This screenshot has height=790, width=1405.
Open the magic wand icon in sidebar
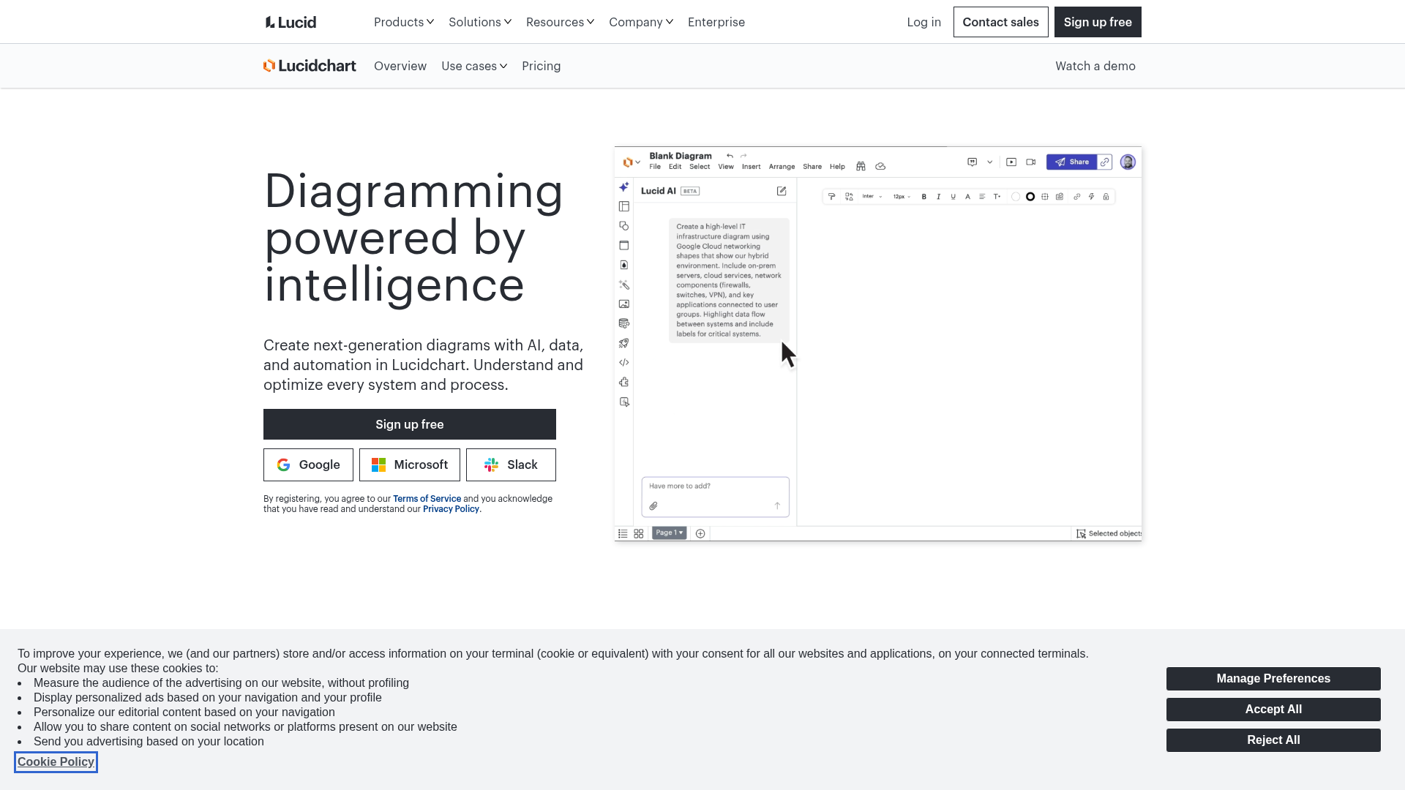(x=623, y=285)
